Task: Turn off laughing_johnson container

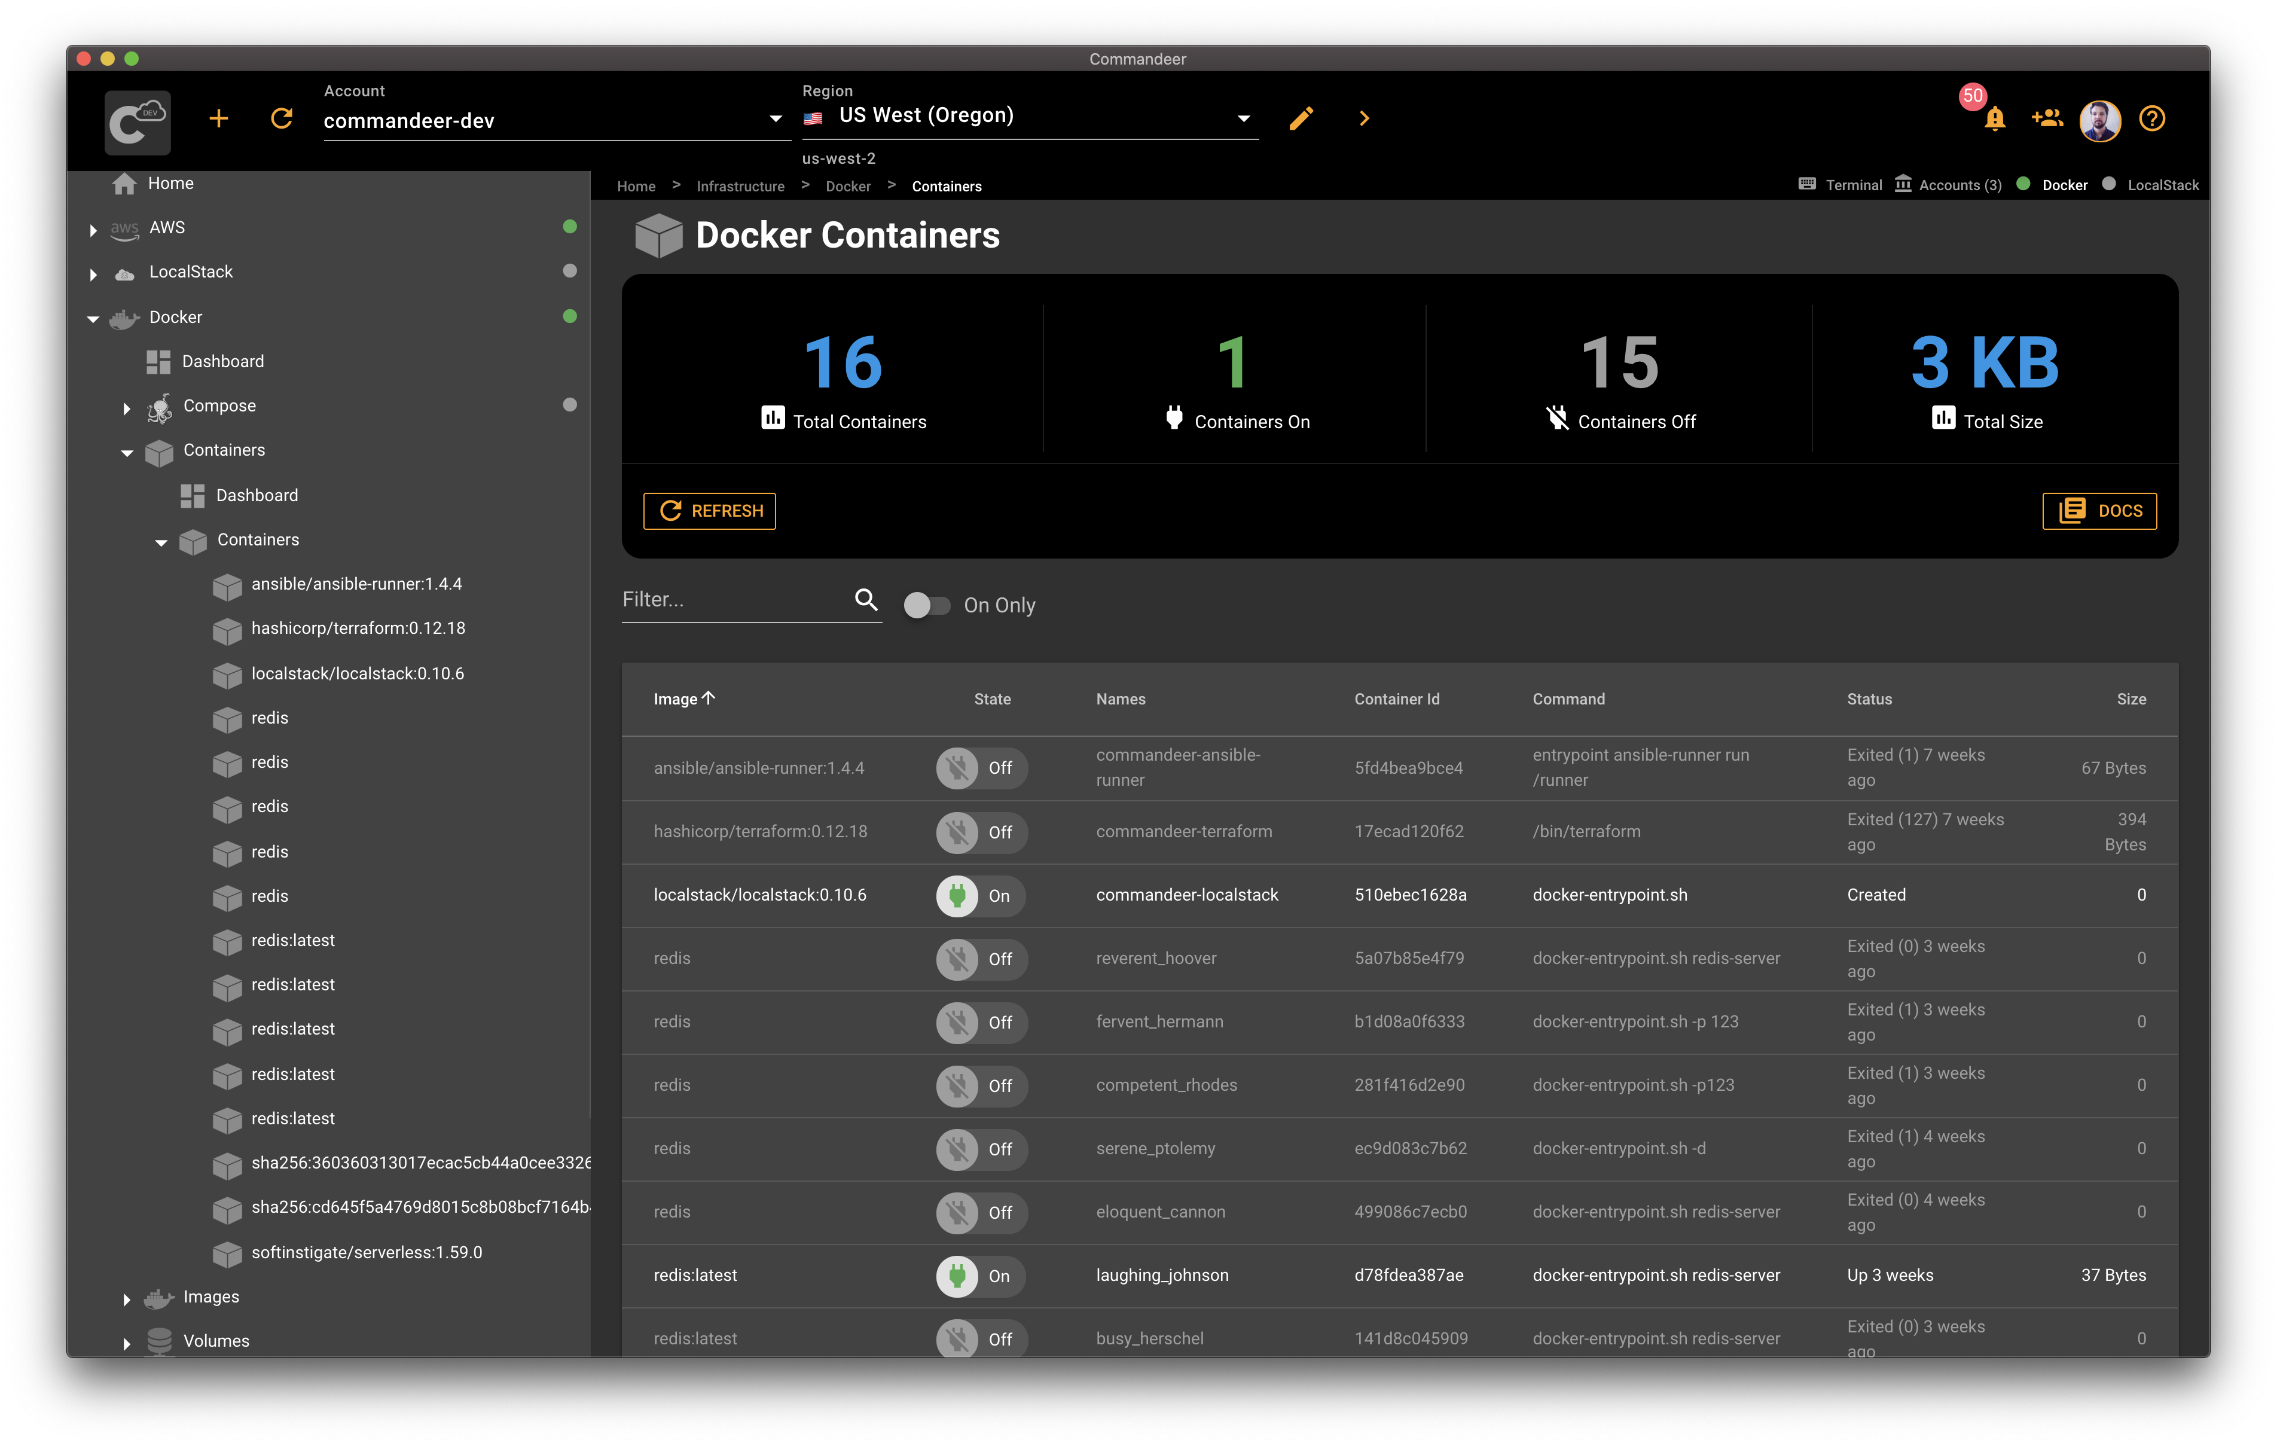Action: click(981, 1276)
